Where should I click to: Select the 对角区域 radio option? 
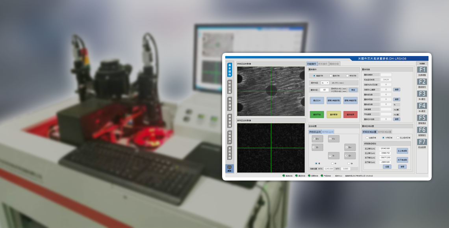[x=383, y=138]
